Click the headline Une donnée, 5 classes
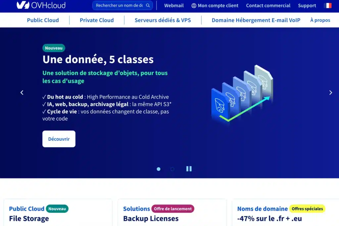The width and height of the screenshot is (339, 226). [98, 59]
